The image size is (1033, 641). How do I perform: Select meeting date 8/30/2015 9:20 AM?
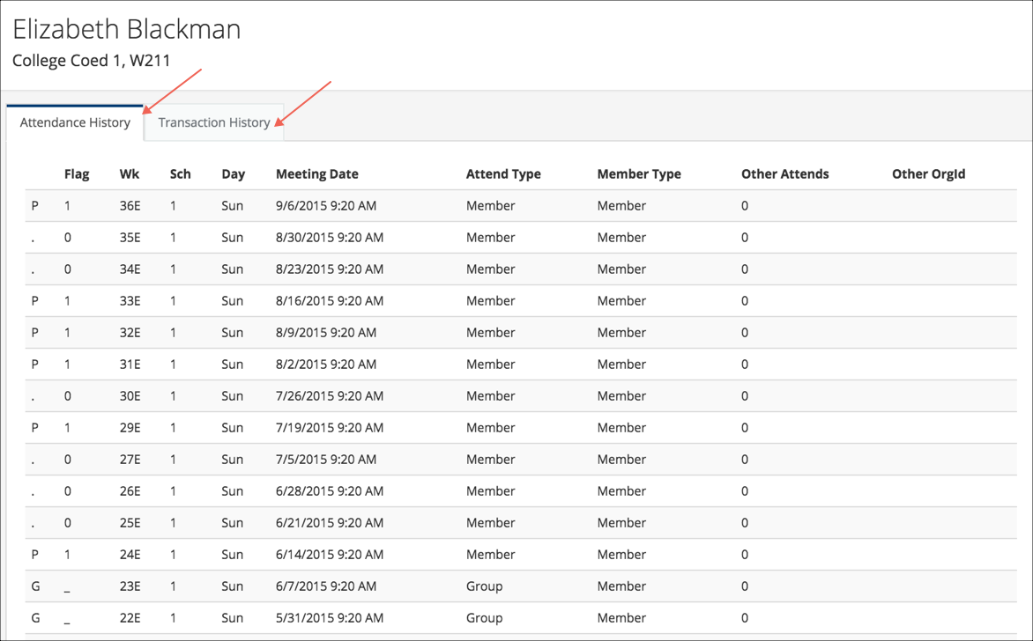(x=330, y=238)
